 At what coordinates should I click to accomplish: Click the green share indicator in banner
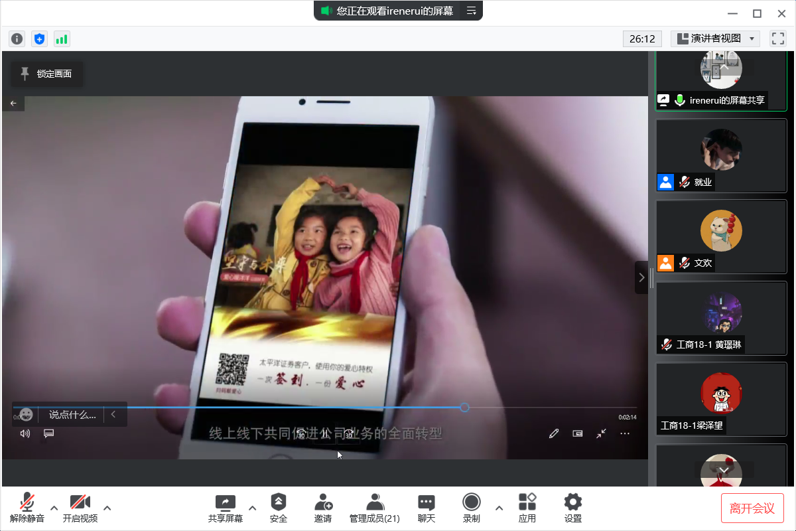[326, 11]
